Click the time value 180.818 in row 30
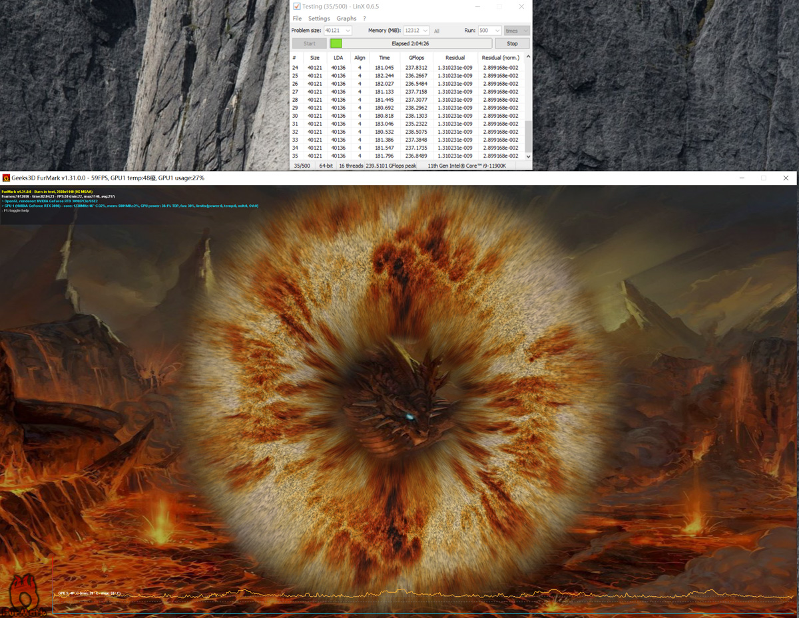 click(384, 116)
